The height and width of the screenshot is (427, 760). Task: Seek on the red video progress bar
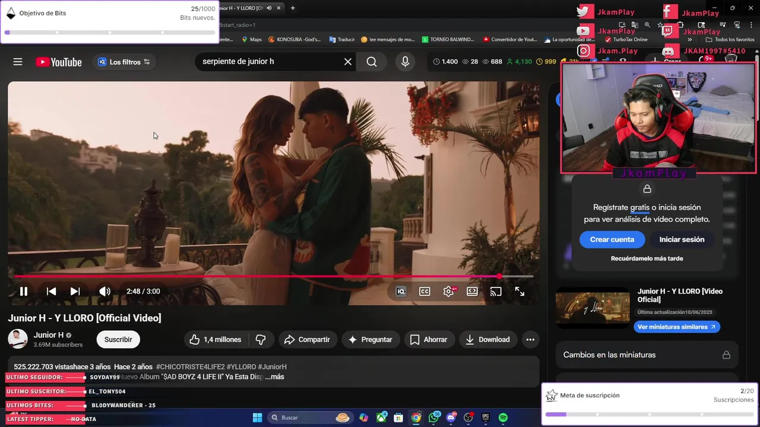(273, 276)
